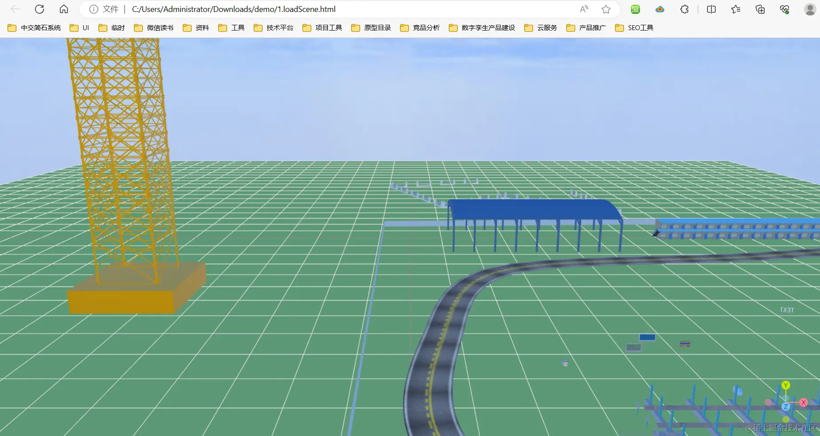Open the favorites list icon

click(x=736, y=9)
